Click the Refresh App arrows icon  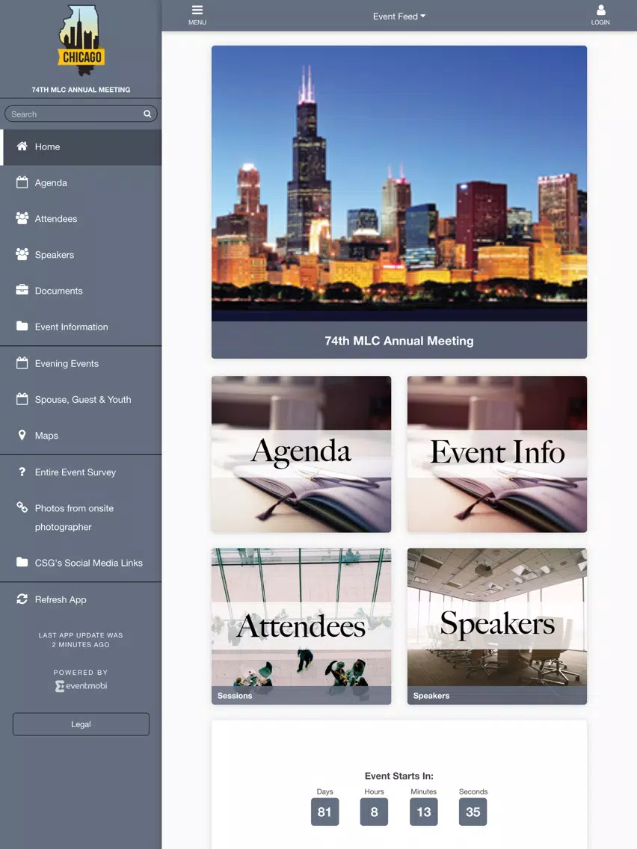[22, 599]
